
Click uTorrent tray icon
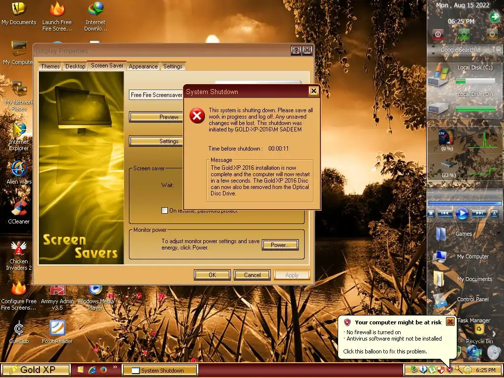[432, 370]
